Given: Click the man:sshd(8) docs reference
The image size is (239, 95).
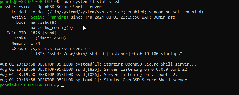Looking at the screenshot, I should coord(43,22).
